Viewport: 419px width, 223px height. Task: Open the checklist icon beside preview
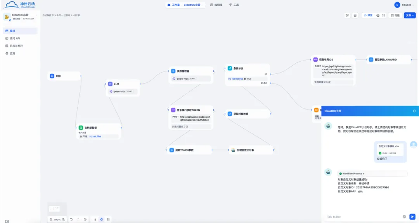click(383, 16)
